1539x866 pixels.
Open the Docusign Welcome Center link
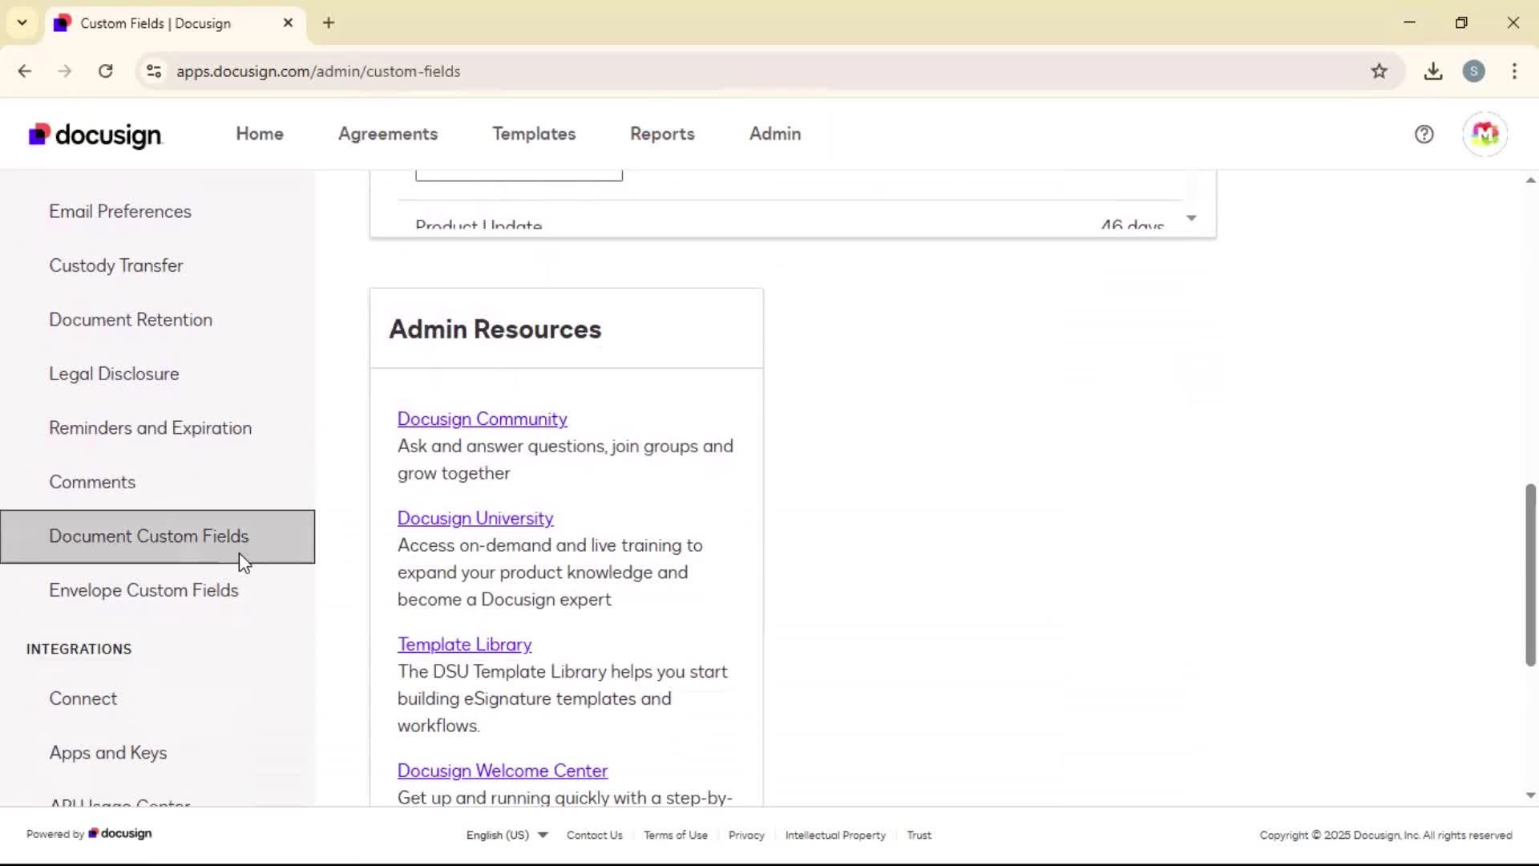pyautogui.click(x=503, y=771)
